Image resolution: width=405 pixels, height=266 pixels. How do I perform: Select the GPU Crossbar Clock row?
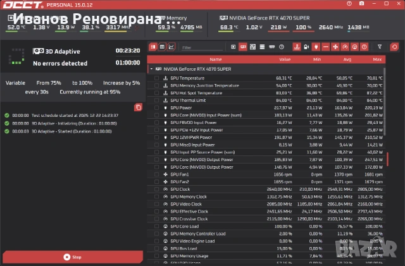[x=266, y=219]
